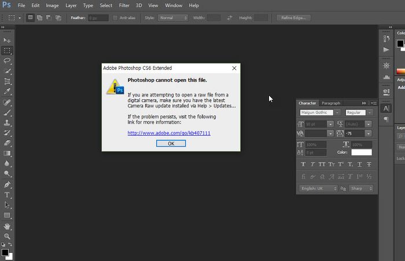
Task: Select the Clone Stamp tool
Action: 7,123
